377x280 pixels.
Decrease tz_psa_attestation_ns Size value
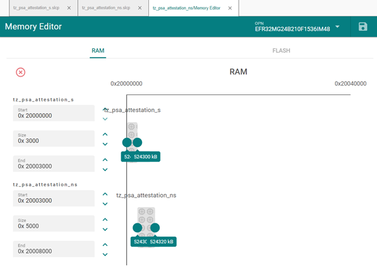click(x=105, y=230)
